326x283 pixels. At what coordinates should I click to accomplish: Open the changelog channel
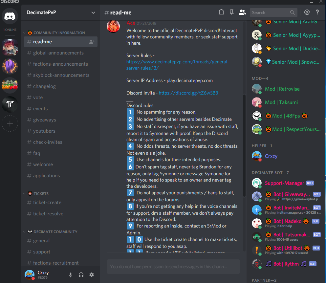point(61,86)
